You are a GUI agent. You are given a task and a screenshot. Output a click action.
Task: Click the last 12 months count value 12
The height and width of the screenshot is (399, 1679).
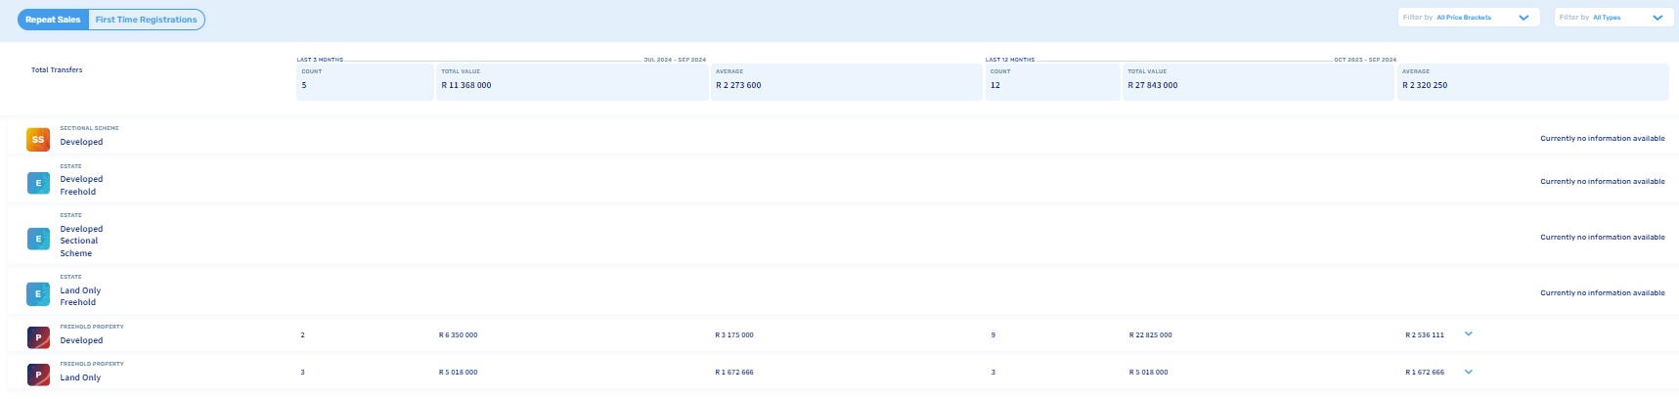click(x=995, y=86)
